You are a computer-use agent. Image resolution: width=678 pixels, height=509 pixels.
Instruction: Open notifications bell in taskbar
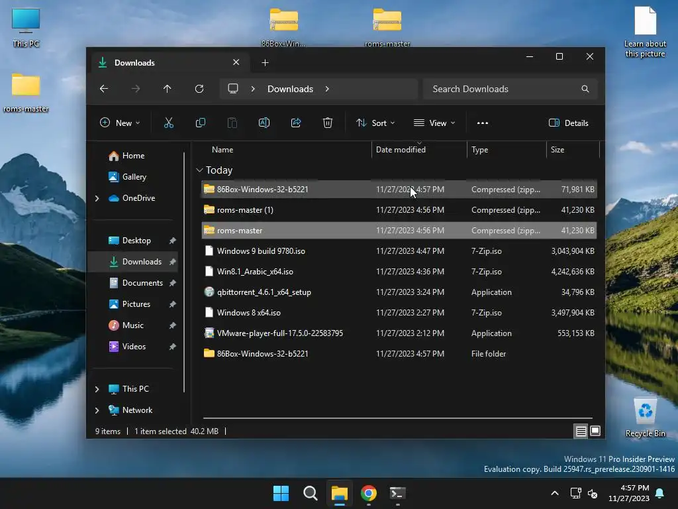pos(660,493)
